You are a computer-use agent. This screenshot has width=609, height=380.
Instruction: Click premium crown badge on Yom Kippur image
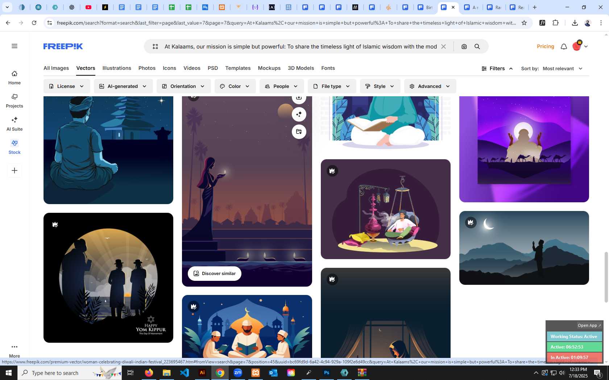pyautogui.click(x=55, y=224)
